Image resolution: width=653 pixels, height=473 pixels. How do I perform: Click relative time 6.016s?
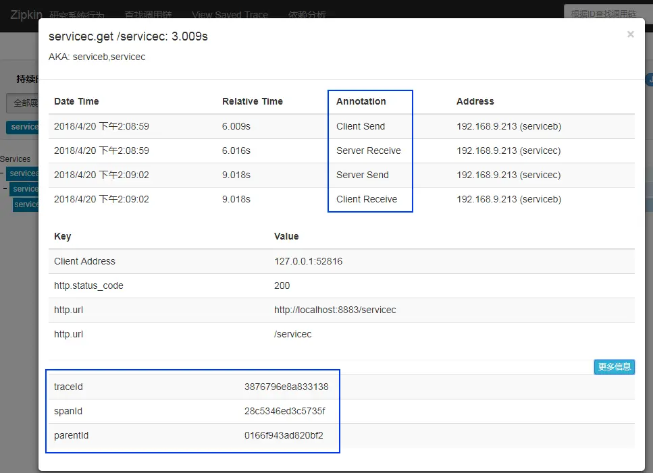click(236, 150)
